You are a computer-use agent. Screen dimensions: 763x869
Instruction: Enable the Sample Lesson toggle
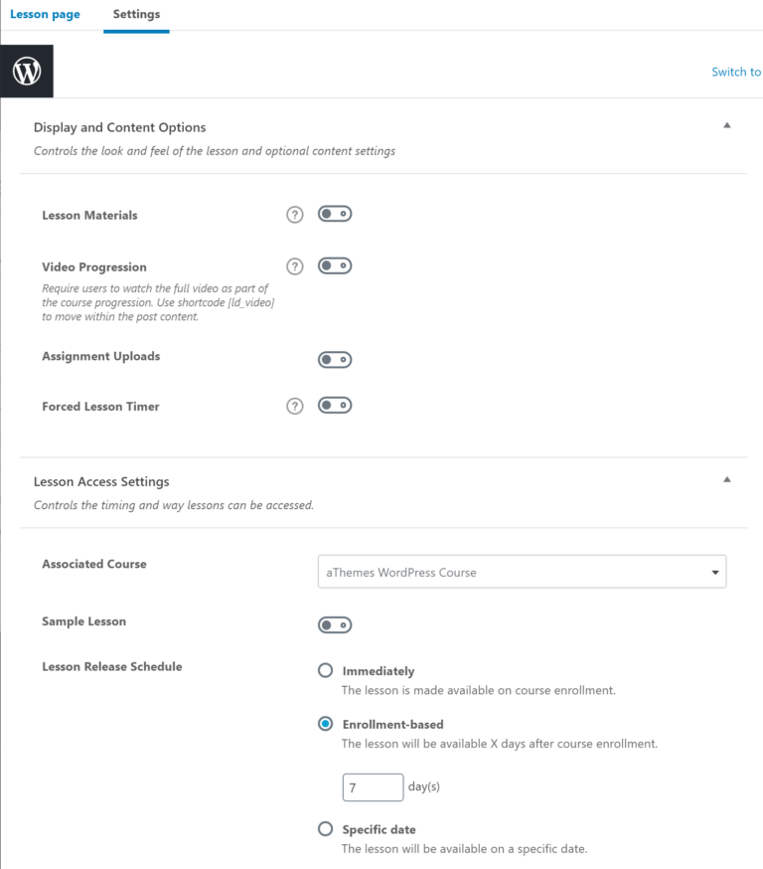point(335,624)
